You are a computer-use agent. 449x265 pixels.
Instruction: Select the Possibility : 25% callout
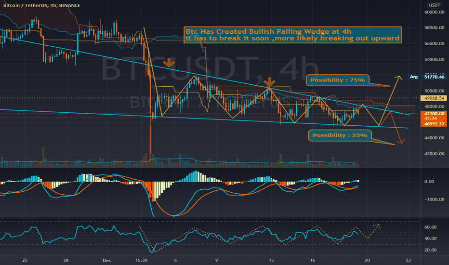[340, 135]
